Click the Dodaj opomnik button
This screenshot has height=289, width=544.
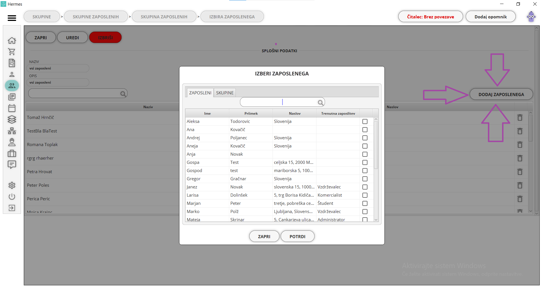tap(491, 17)
